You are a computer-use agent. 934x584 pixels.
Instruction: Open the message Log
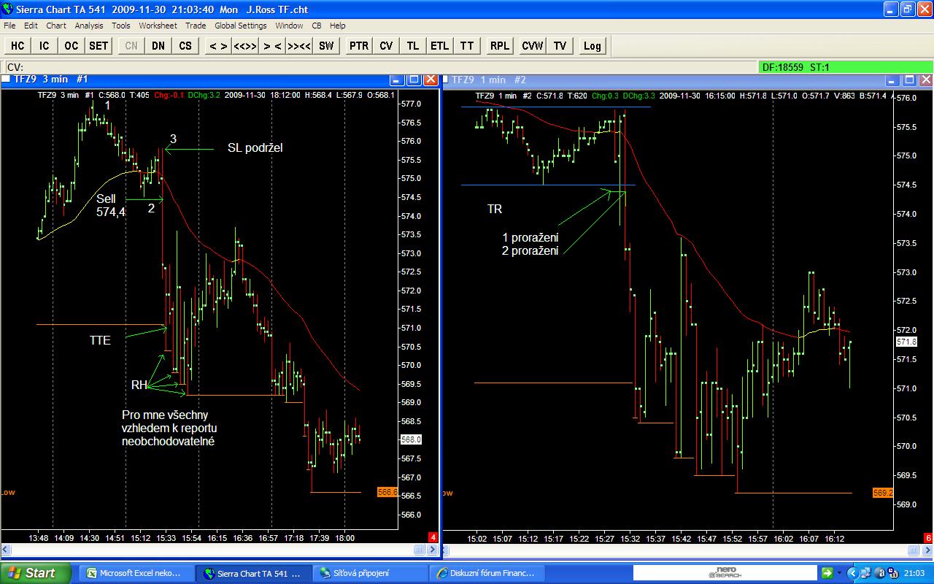point(593,46)
